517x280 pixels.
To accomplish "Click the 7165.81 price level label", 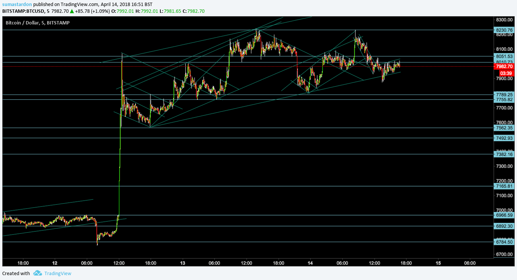I will coord(504,186).
